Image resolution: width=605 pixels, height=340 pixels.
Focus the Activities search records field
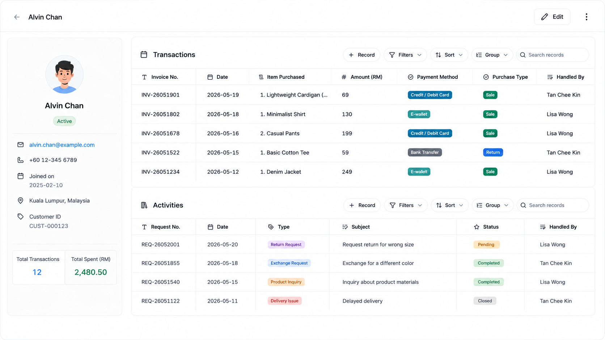[553, 205]
